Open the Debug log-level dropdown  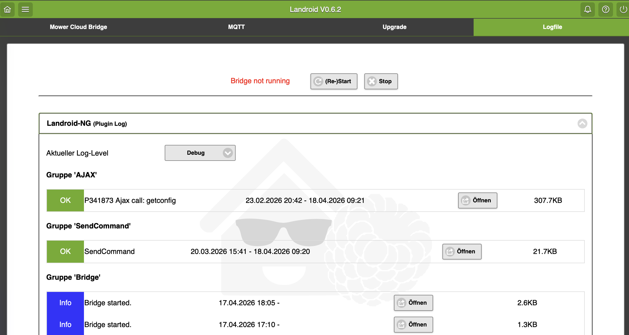[196, 153]
